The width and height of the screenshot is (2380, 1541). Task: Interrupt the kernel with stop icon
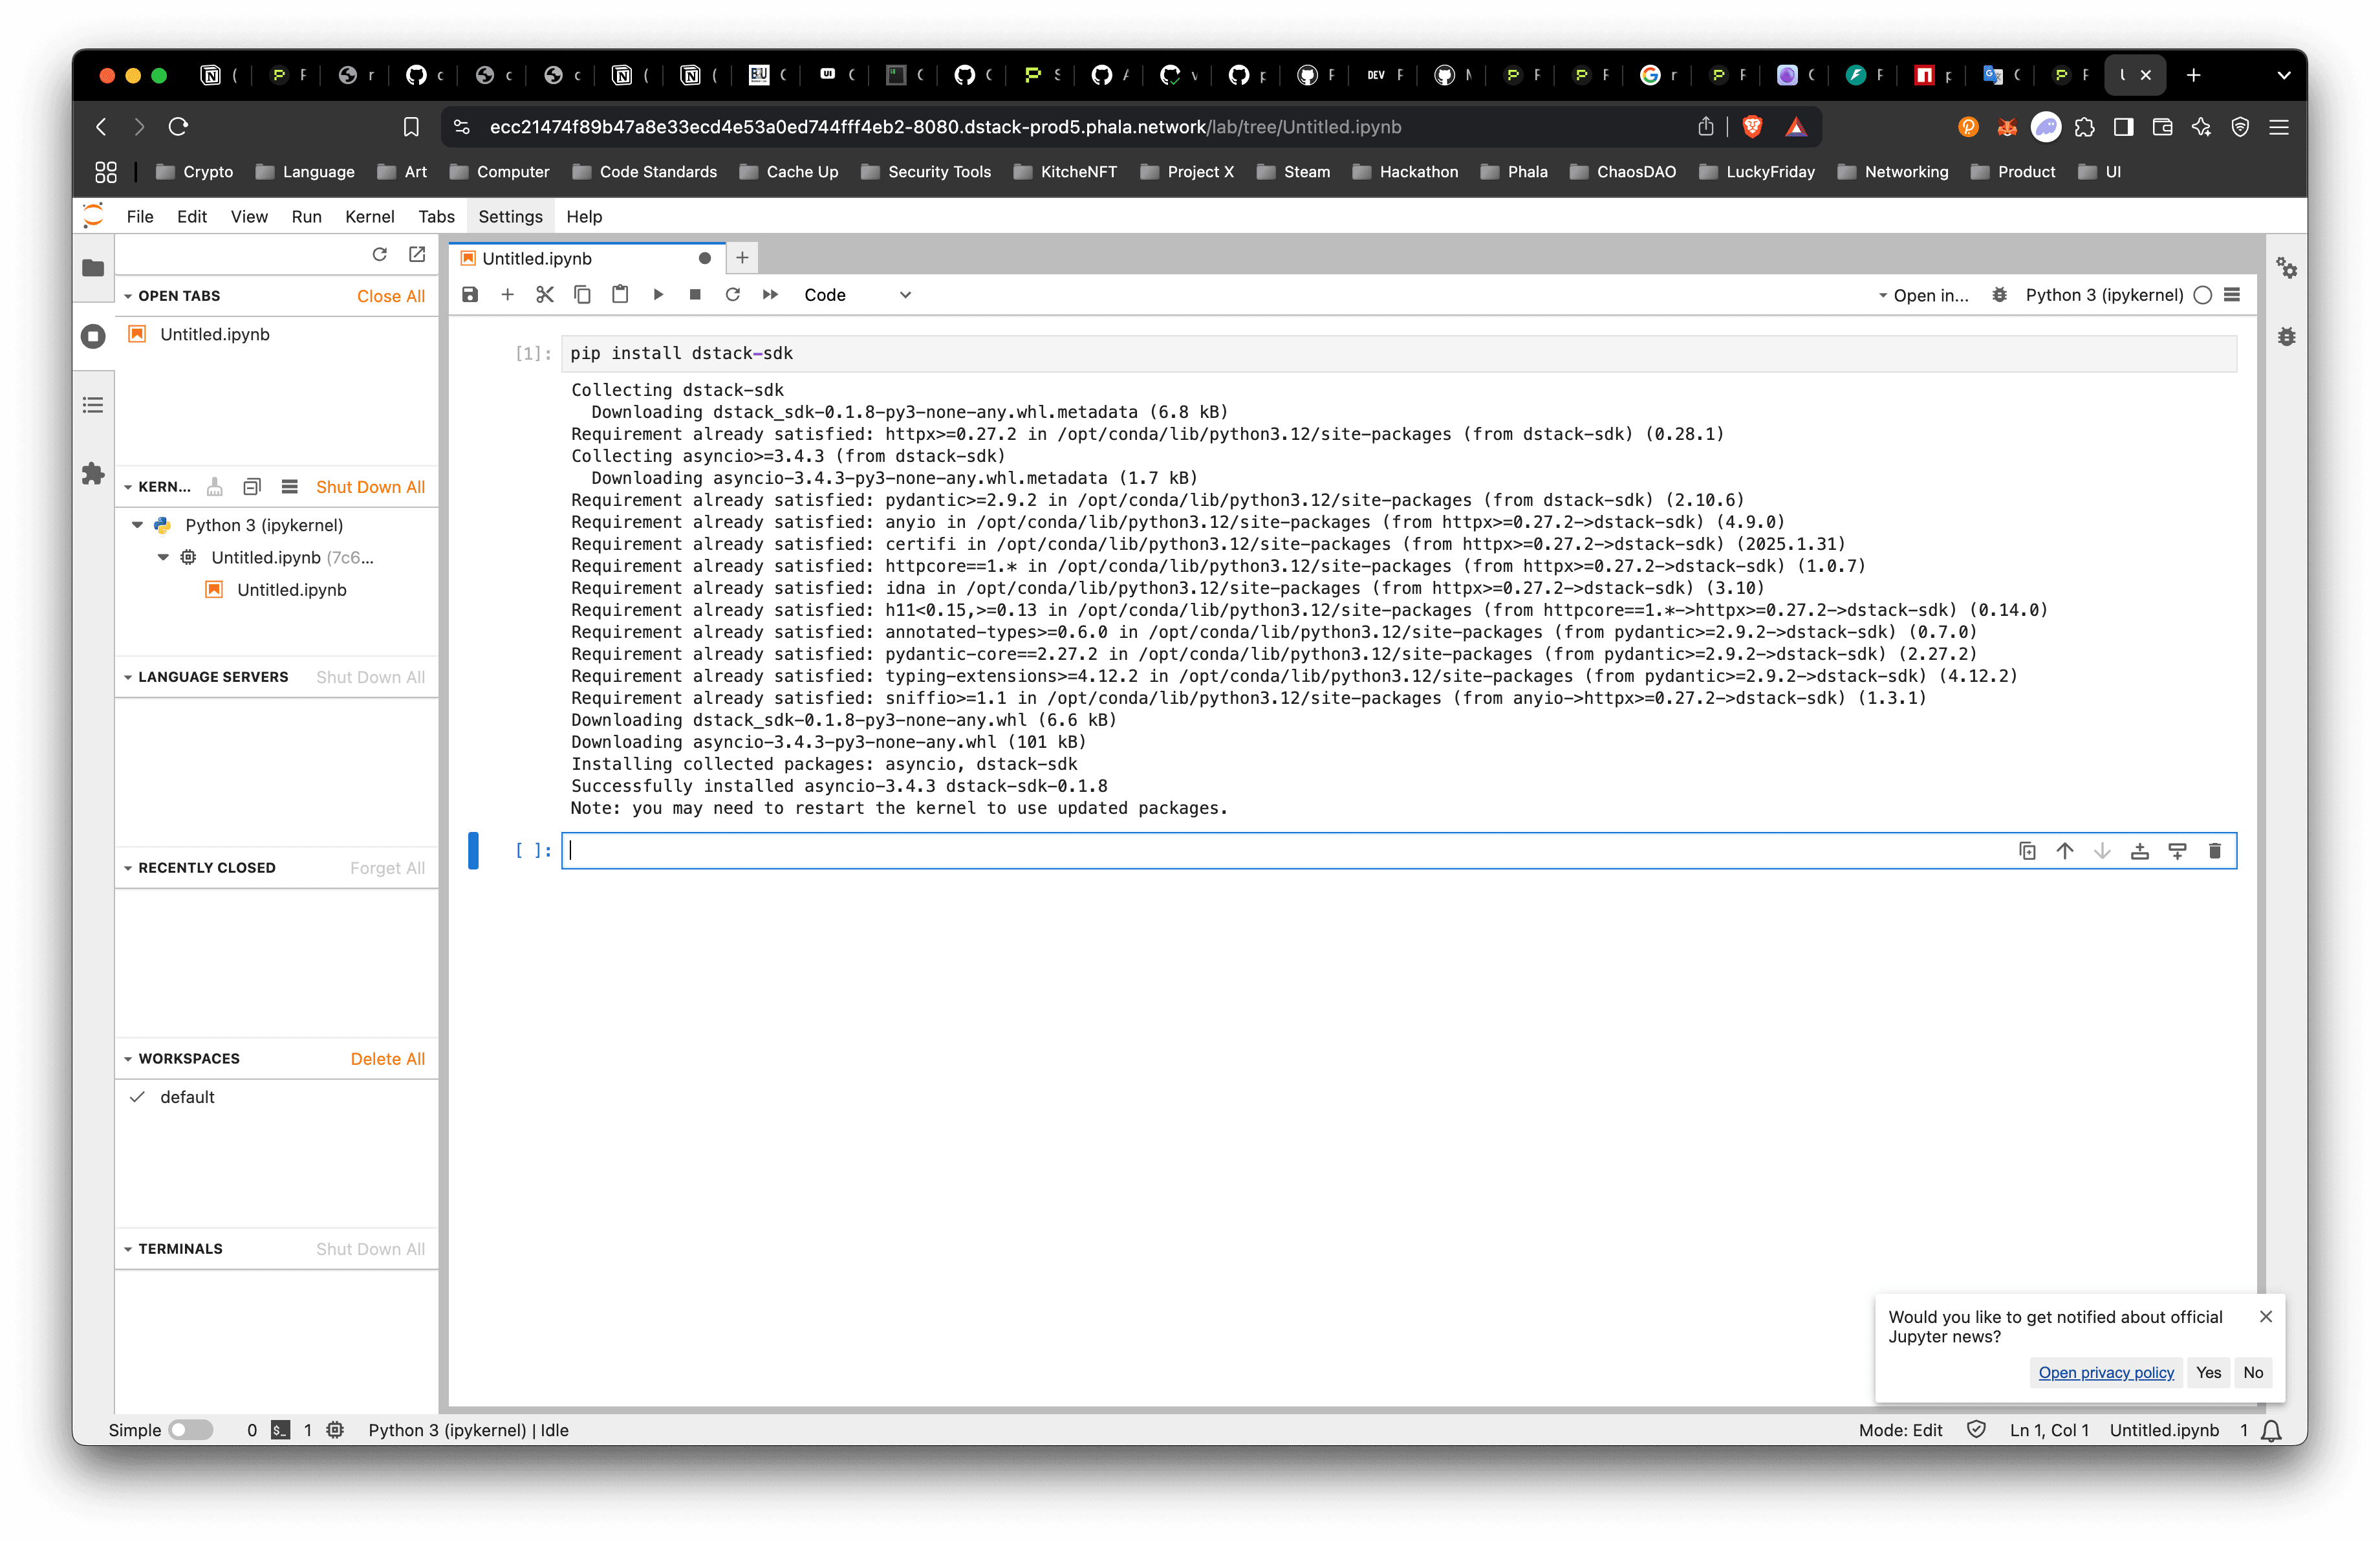[x=695, y=295]
